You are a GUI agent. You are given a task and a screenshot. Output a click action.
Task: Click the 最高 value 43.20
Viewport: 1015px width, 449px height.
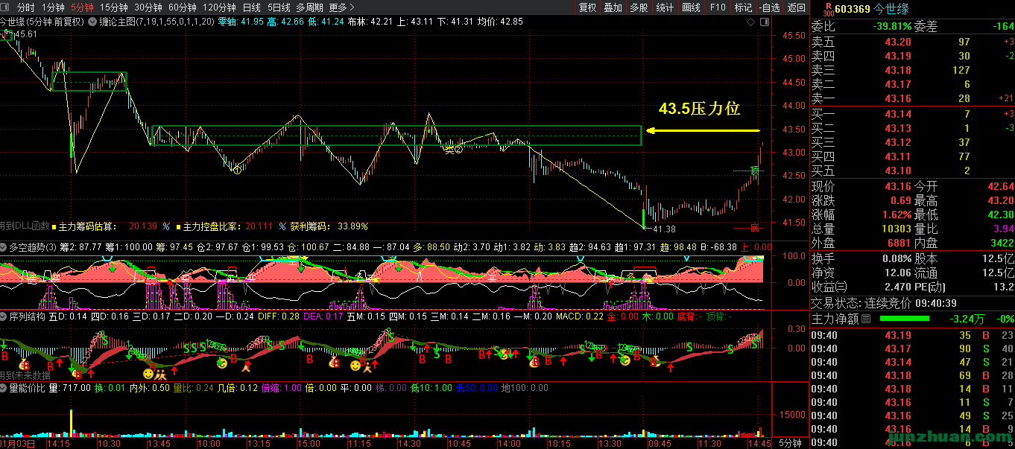[x=1000, y=200]
